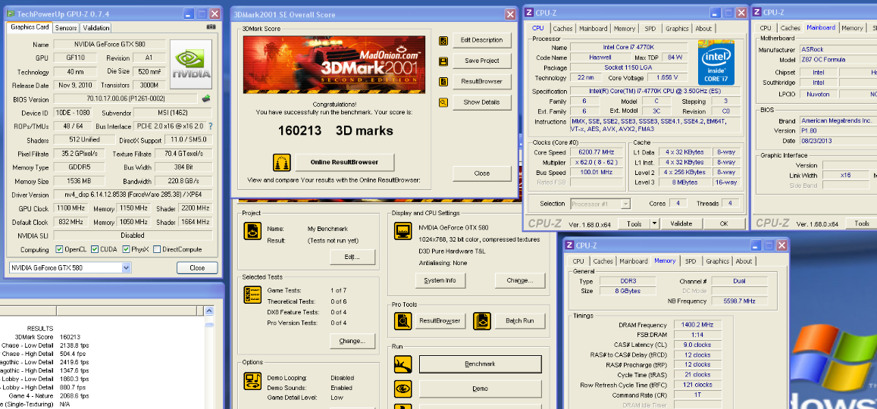The width and height of the screenshot is (877, 409).
Task: Switch to the Validation tab in GPU-Z
Action: click(x=96, y=28)
